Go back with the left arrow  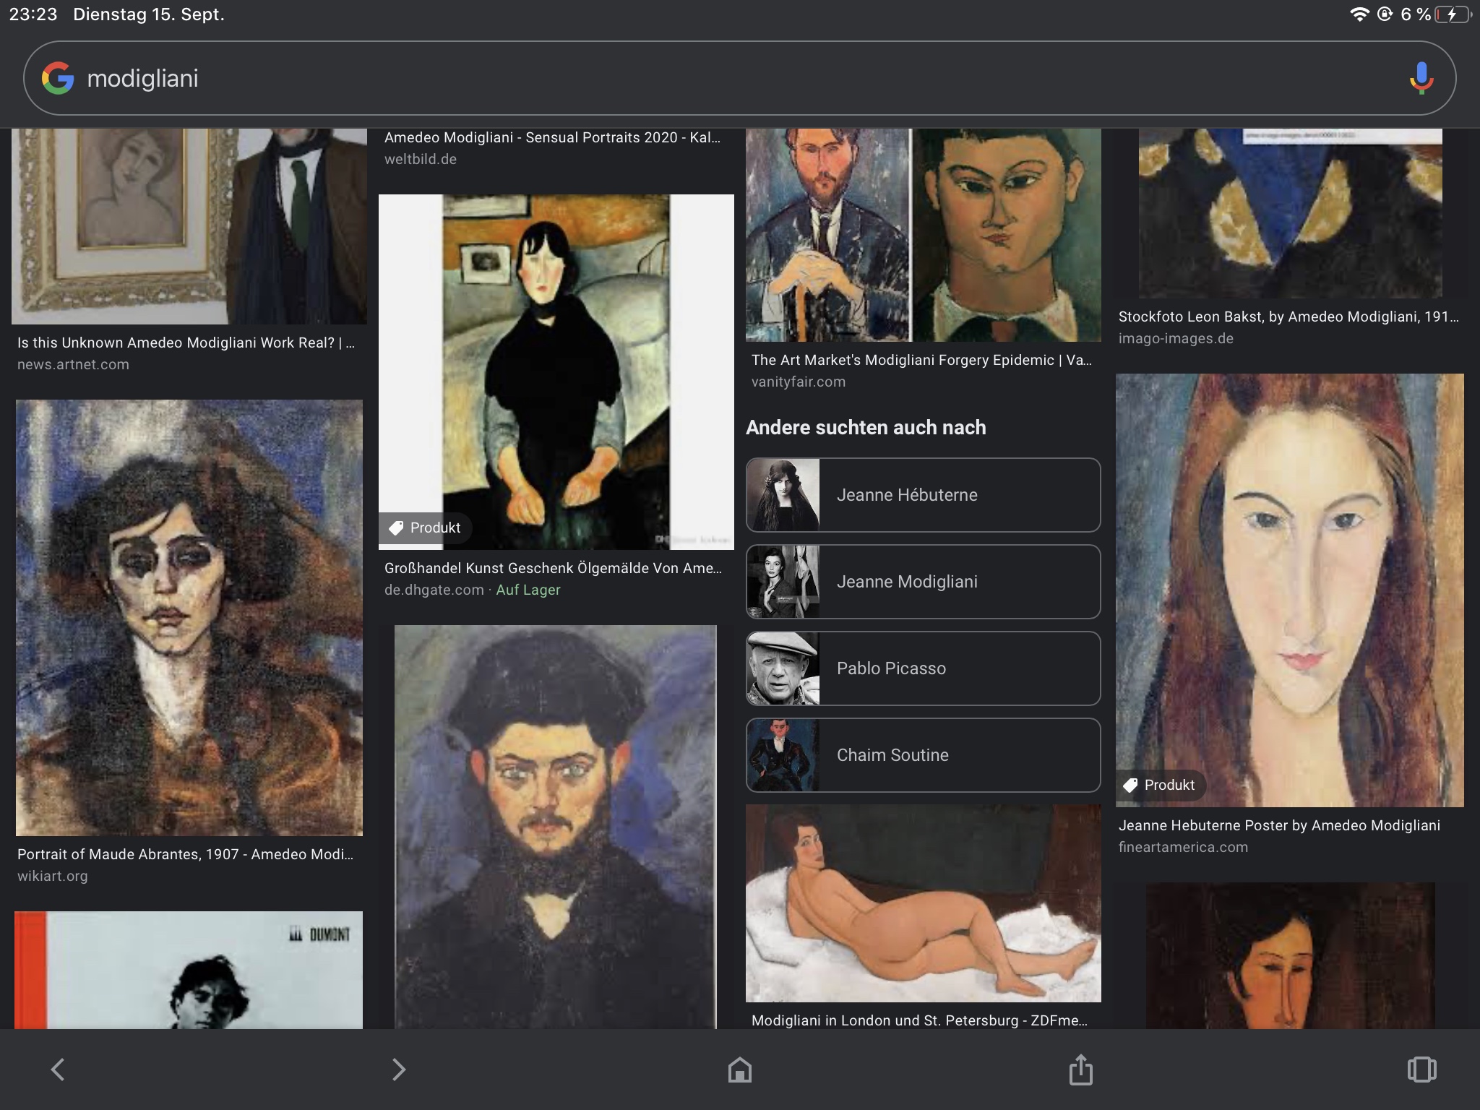tap(58, 1070)
